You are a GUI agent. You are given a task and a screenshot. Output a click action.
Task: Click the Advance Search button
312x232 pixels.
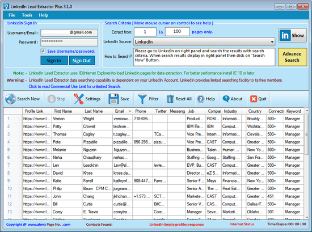[x=292, y=57]
